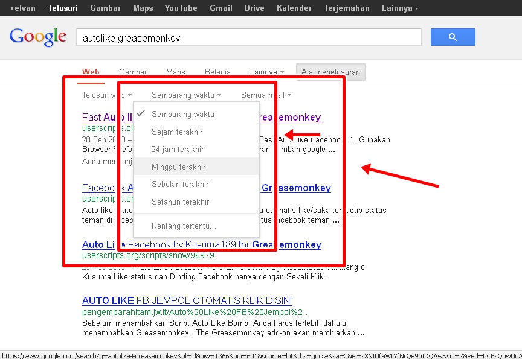Open YouTube in the top black bar

tap(181, 8)
